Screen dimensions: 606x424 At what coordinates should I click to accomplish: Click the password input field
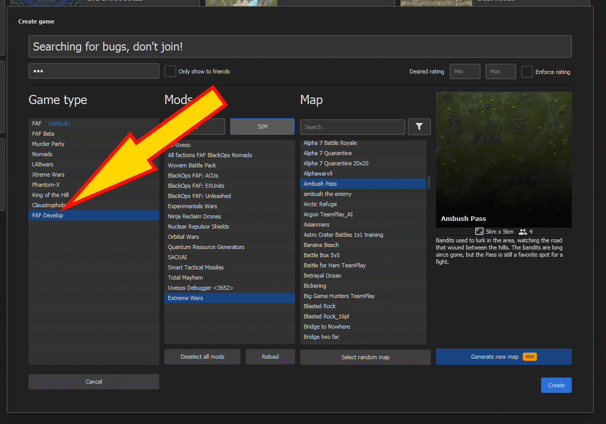click(x=94, y=71)
